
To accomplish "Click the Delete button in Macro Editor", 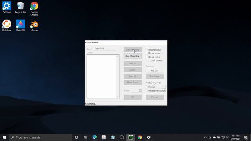I will coord(133,70).
